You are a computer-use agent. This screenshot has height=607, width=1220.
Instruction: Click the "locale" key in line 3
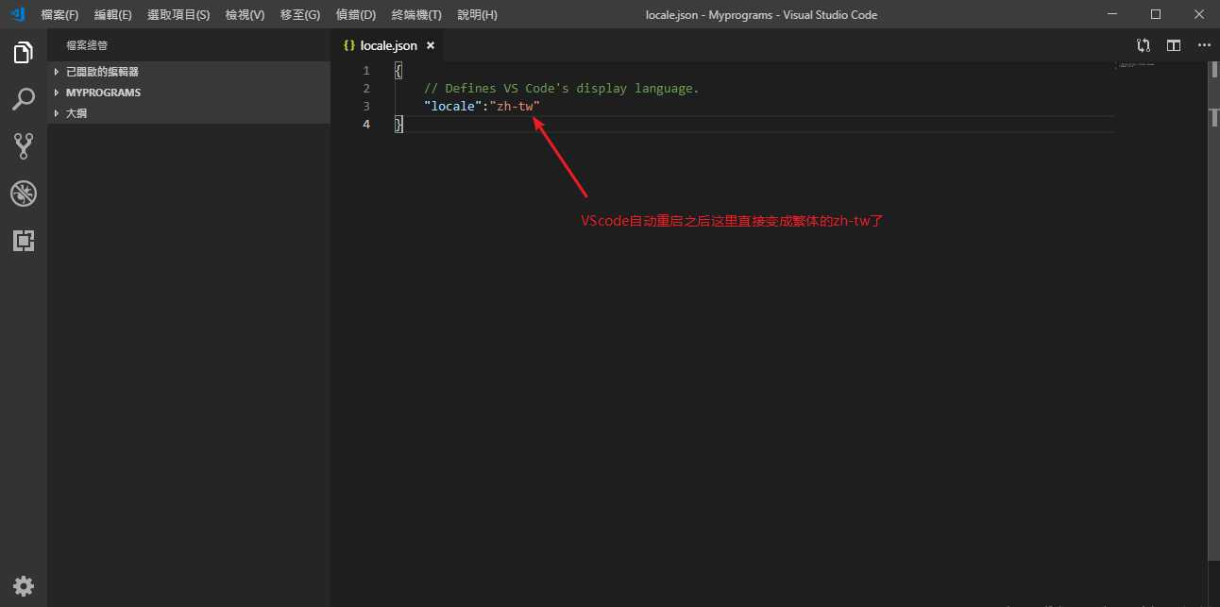click(x=452, y=106)
